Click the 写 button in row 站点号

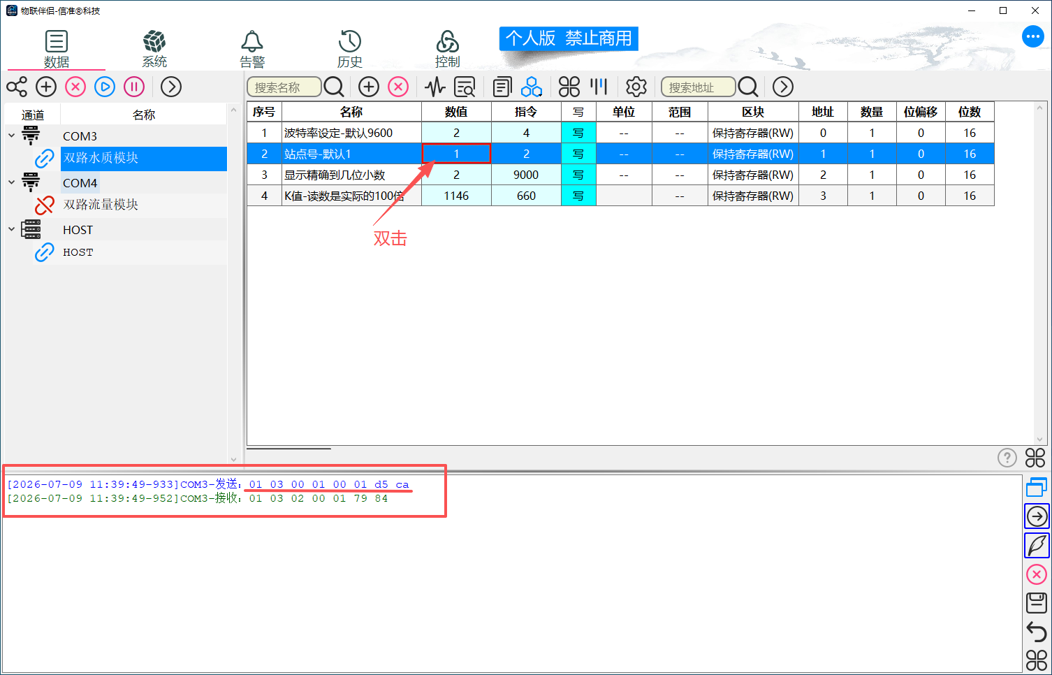(x=578, y=154)
